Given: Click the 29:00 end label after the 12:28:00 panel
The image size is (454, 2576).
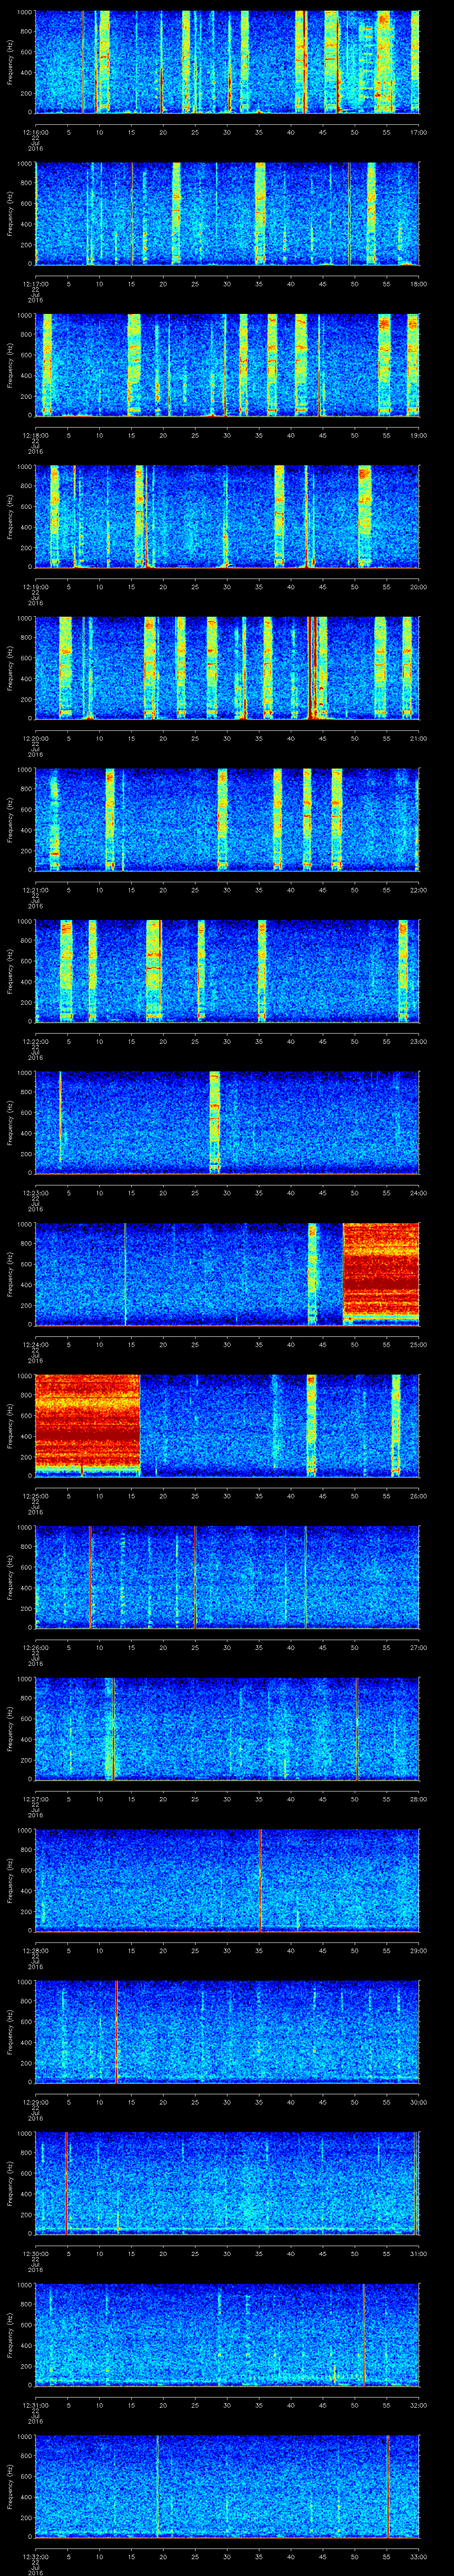Looking at the screenshot, I should pyautogui.click(x=418, y=1950).
